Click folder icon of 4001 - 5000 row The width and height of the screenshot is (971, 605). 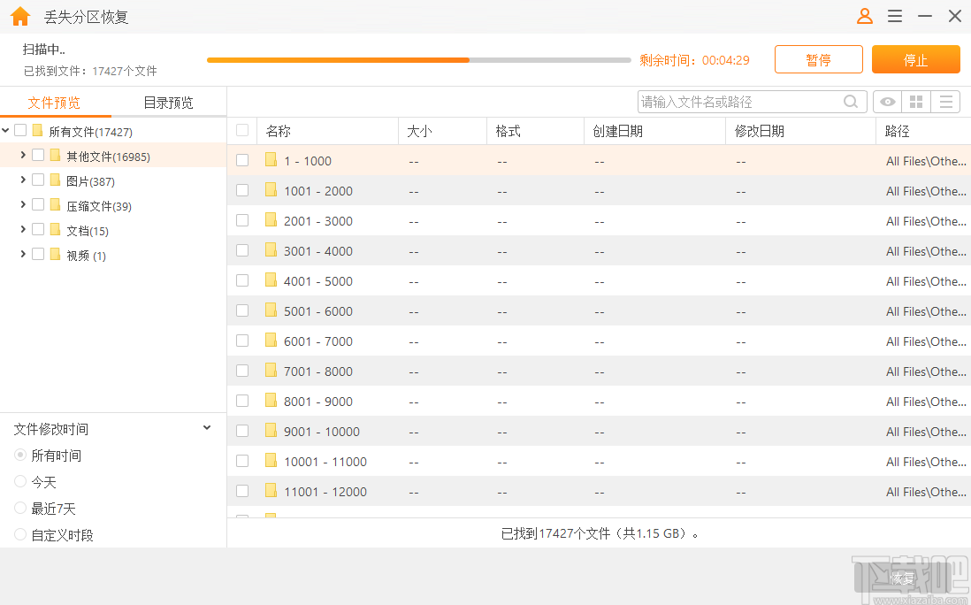(x=271, y=280)
